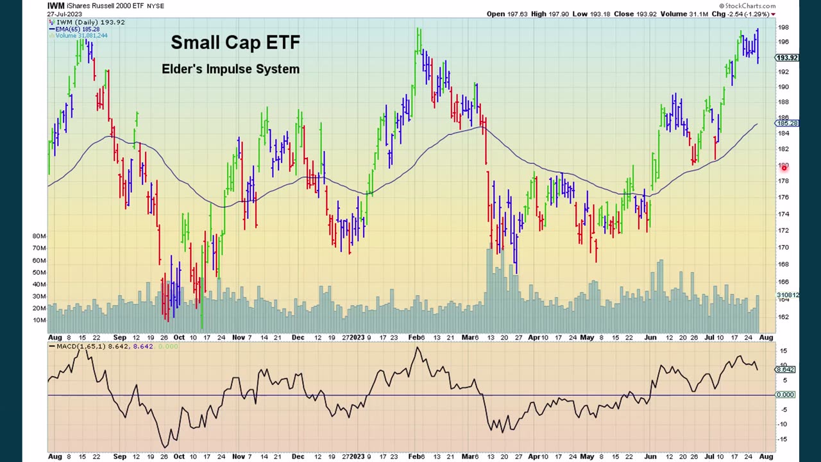The image size is (821, 462).
Task: Click the 193.92 last price tag on axis
Action: (787, 58)
